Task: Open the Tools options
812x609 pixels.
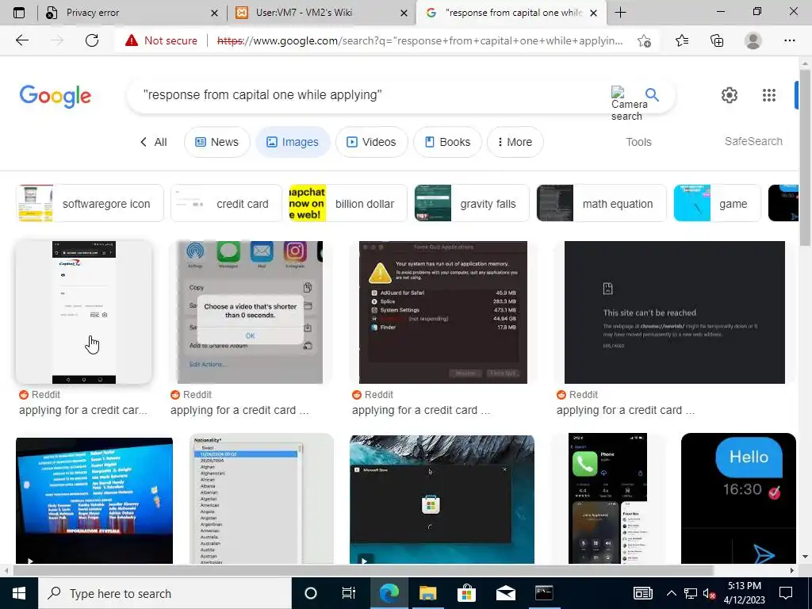Action: [638, 142]
